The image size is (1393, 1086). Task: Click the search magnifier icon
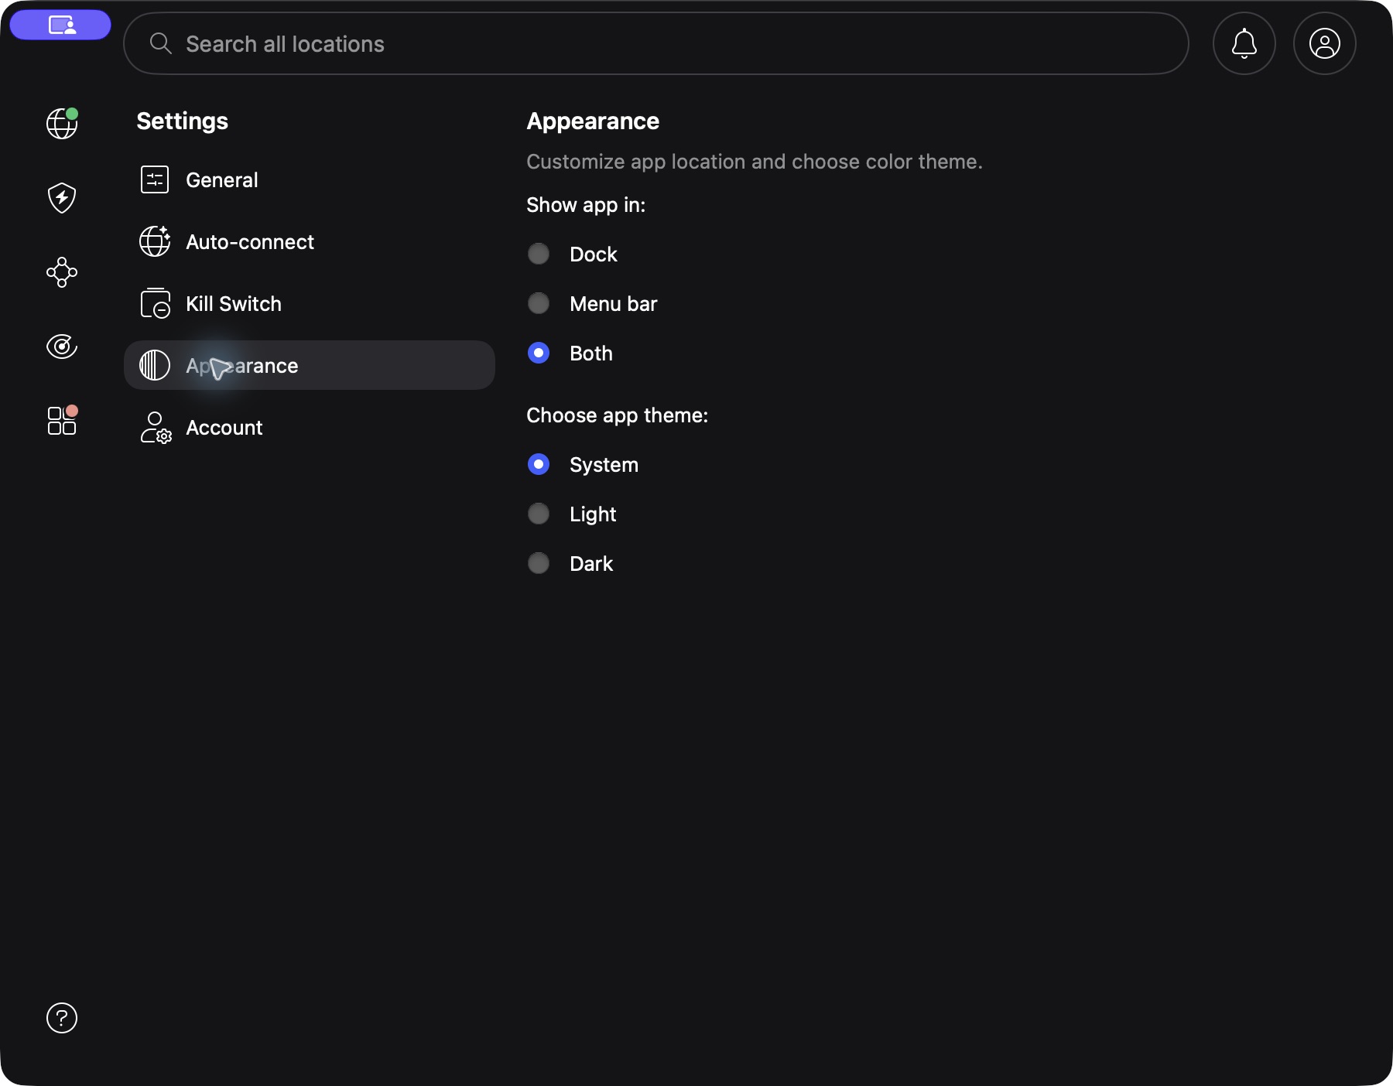[160, 43]
